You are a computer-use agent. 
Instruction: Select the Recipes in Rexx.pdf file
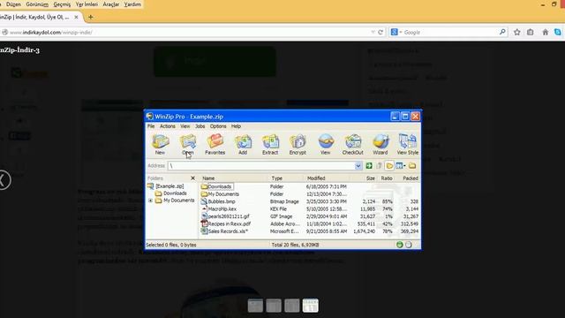coord(310,223)
